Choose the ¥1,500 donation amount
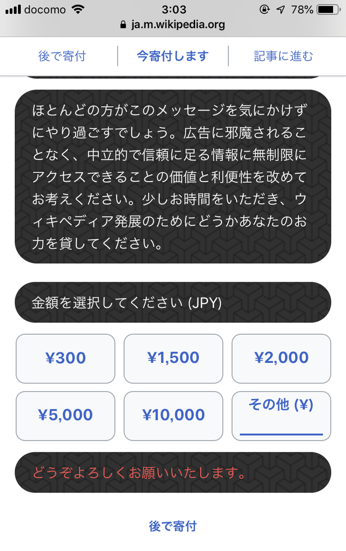Image resolution: width=346 pixels, height=551 pixels. [173, 358]
